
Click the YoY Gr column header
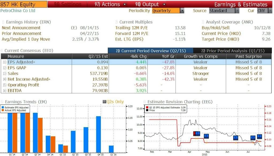pos(162,57)
